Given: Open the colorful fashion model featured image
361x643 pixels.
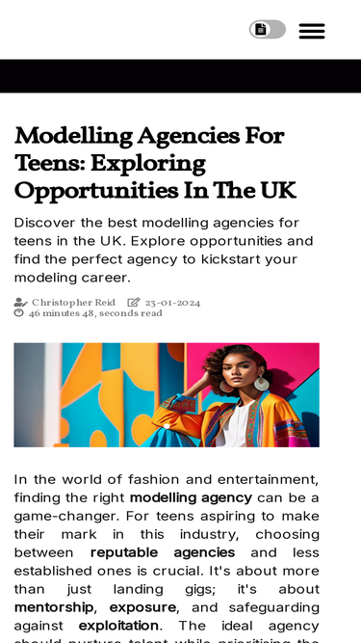Looking at the screenshot, I should [x=167, y=395].
